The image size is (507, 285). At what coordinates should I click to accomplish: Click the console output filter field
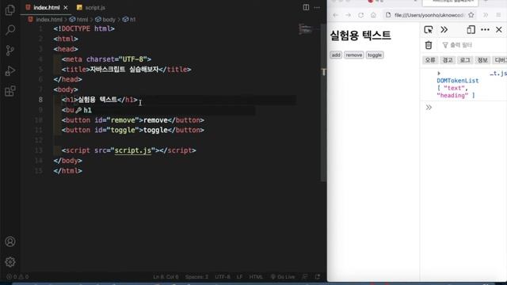(474, 45)
